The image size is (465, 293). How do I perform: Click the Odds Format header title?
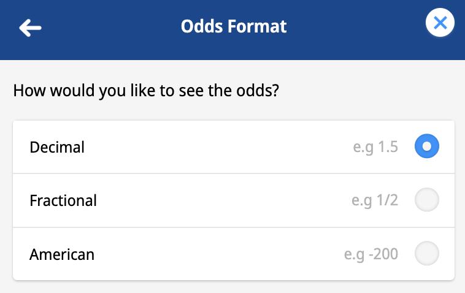pos(234,26)
